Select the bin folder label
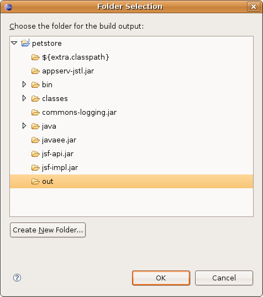The width and height of the screenshot is (263, 297). pos(47,84)
